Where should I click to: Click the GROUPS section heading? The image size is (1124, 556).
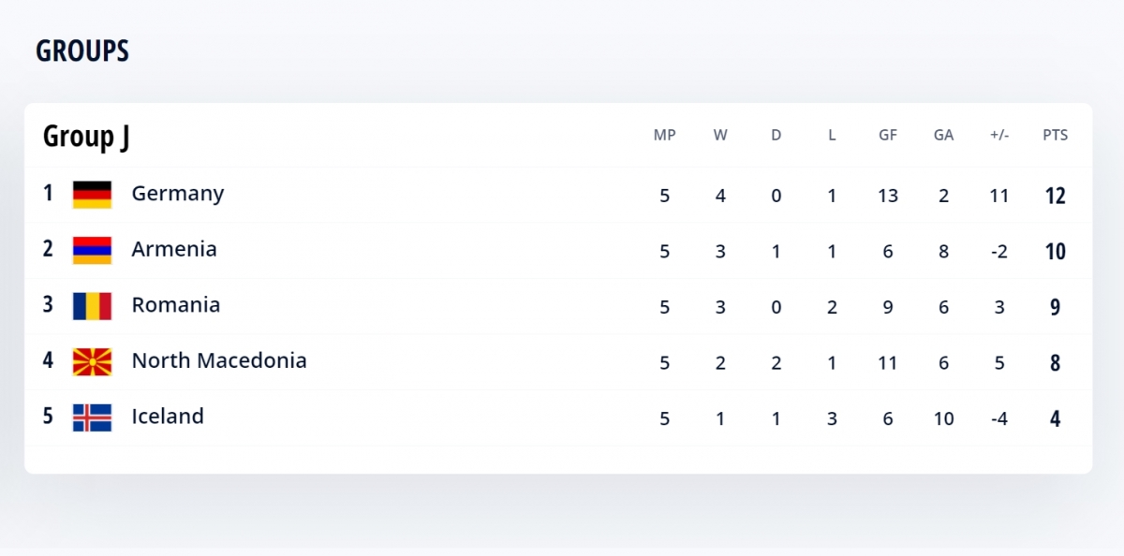click(82, 51)
